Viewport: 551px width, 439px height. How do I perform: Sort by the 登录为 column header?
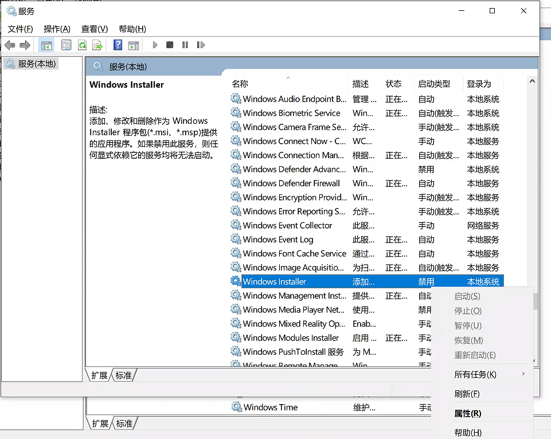point(483,84)
